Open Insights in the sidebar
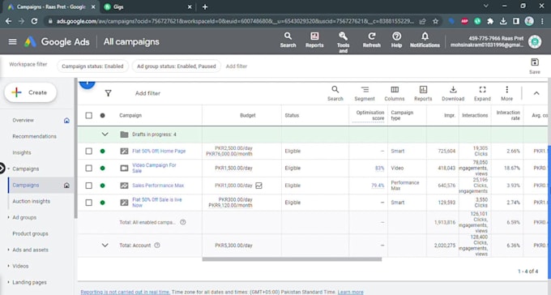The image size is (551, 295). click(22, 152)
